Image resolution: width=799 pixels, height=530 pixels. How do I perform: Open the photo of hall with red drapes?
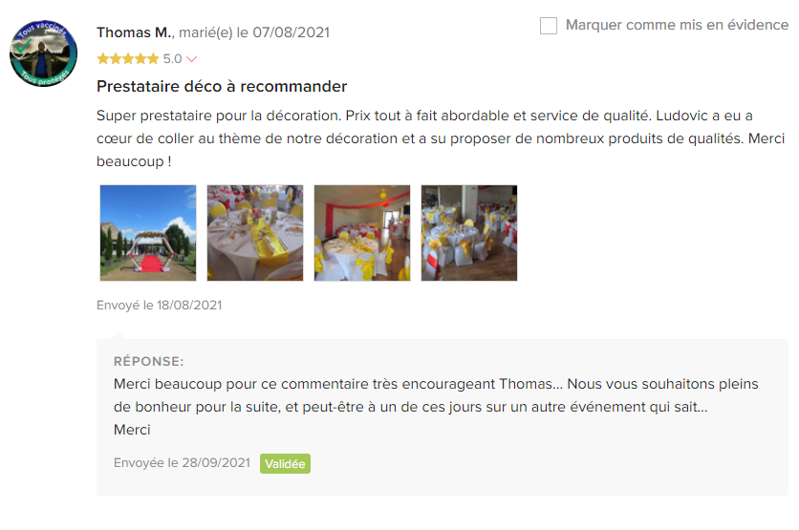pos(362,233)
